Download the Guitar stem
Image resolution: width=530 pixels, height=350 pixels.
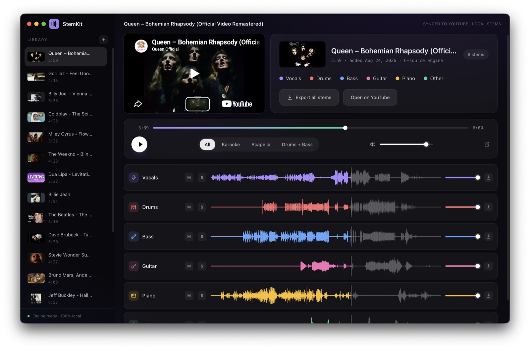coord(488,266)
